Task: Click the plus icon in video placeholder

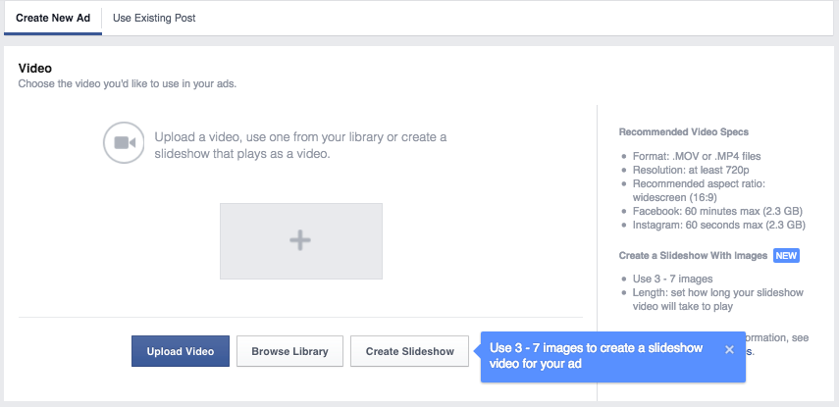Action: [300, 240]
